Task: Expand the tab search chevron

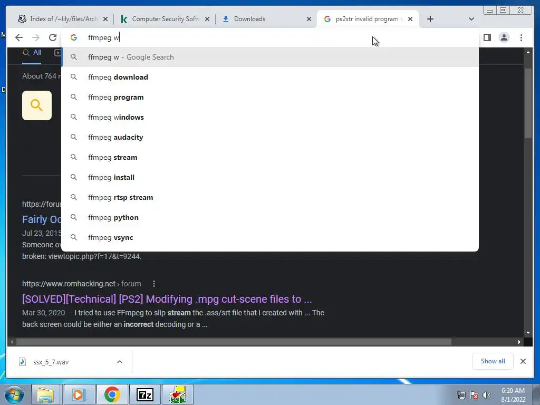Action: (x=471, y=19)
